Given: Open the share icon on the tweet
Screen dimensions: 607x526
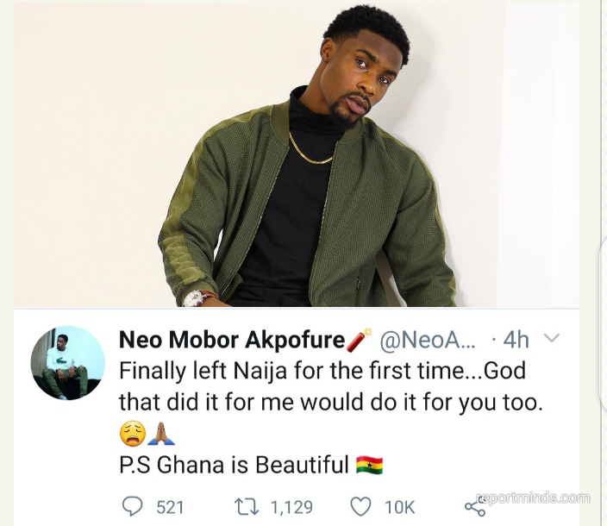Looking at the screenshot, I should click(475, 507).
